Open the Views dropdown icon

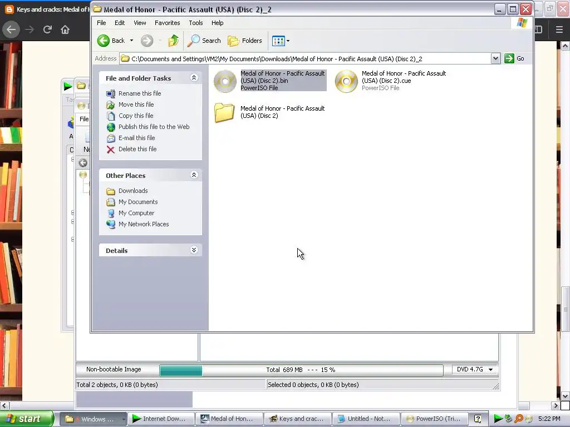[281, 41]
